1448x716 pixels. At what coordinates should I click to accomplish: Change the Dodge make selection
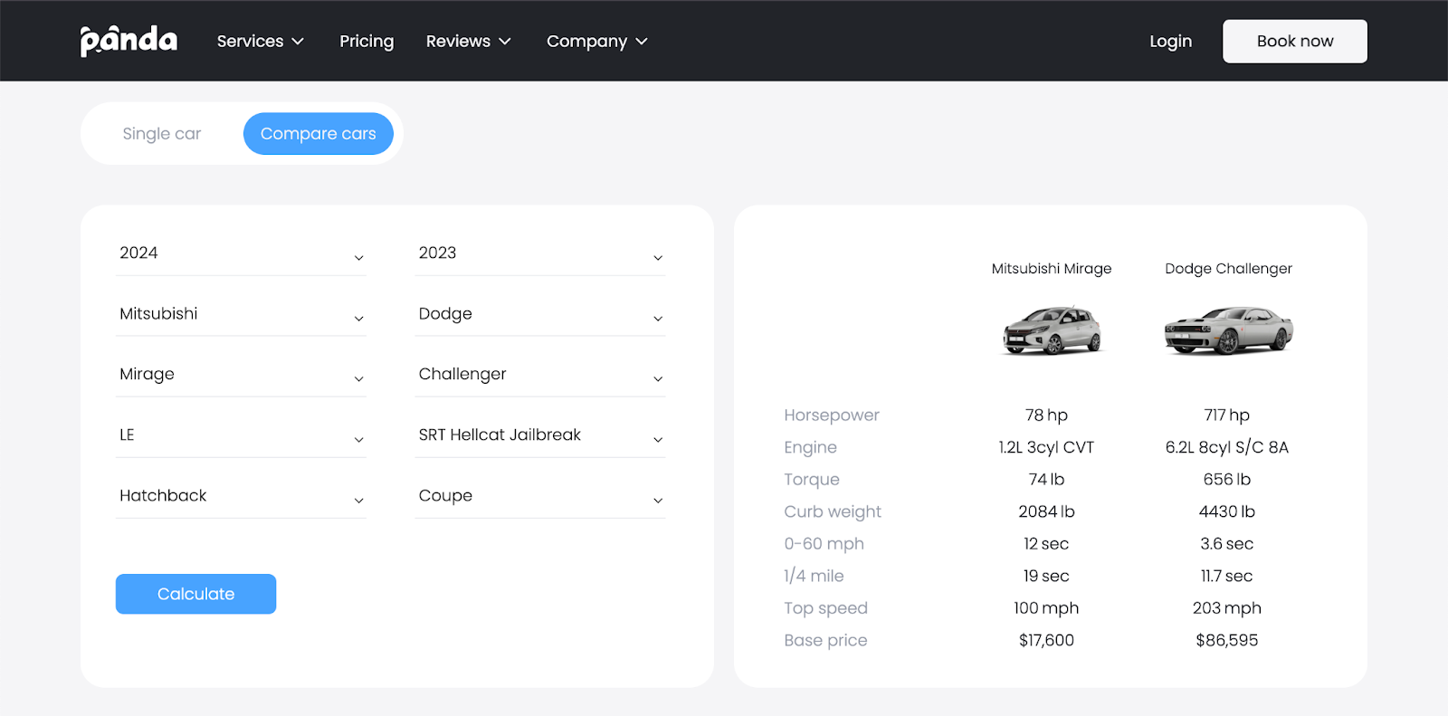tap(539, 314)
